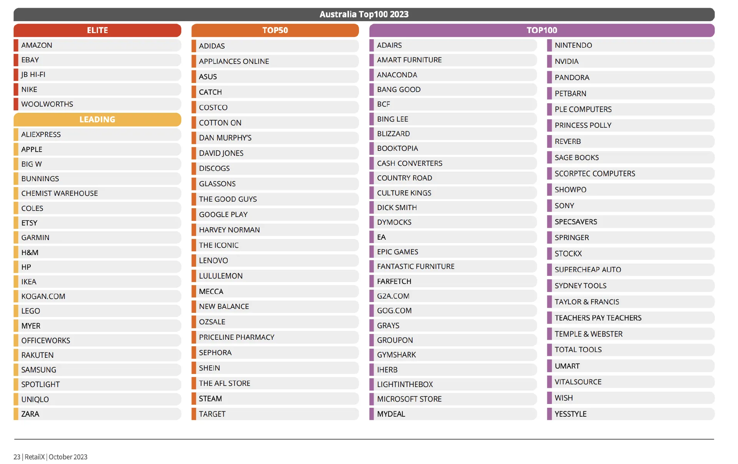The image size is (738, 464).
Task: Select the TOP50 category header
Action: (275, 30)
